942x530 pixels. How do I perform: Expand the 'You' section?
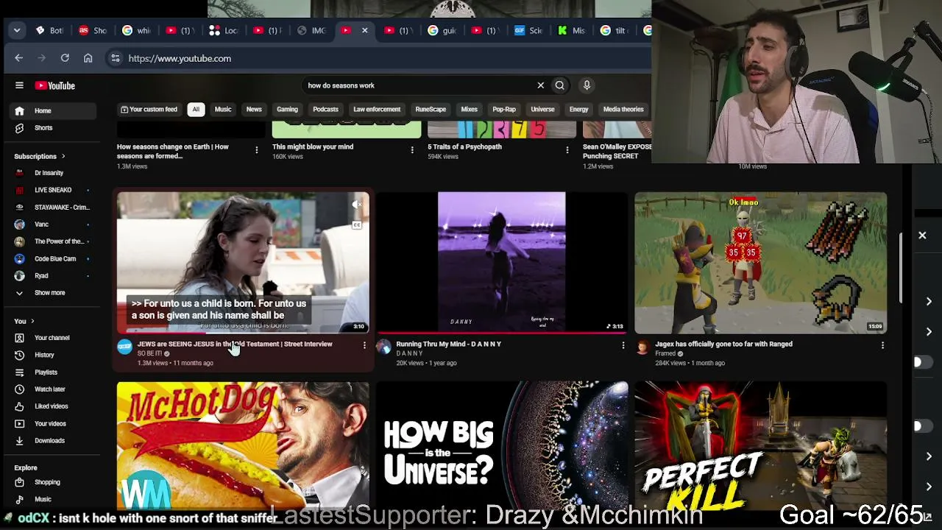point(24,321)
